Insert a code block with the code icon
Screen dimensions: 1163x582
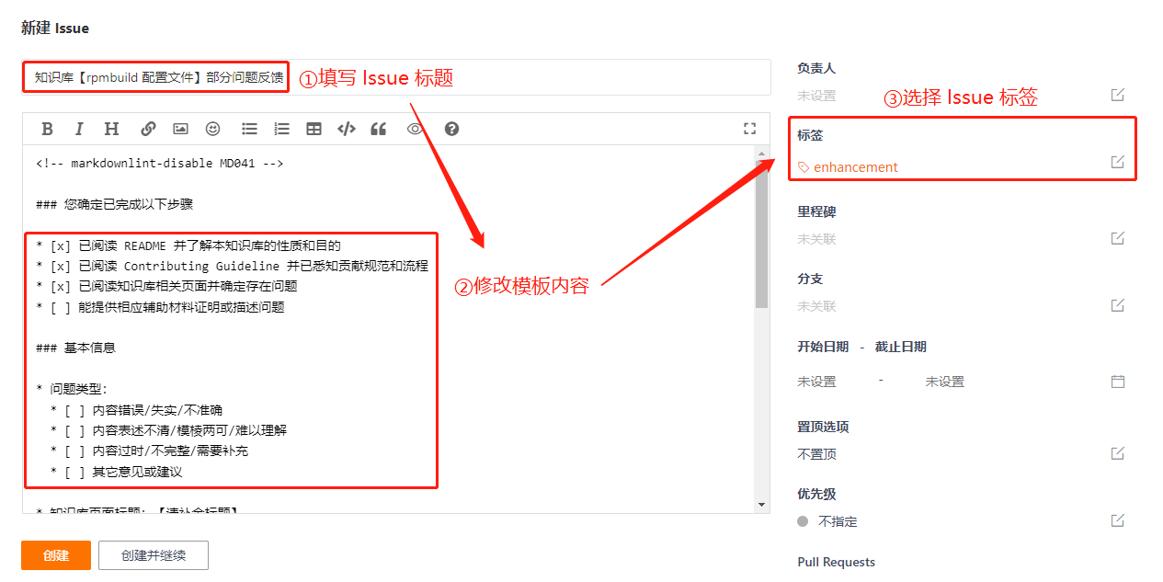(x=346, y=129)
